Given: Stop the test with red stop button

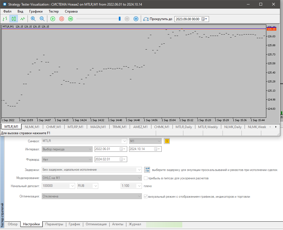Looking at the screenshot, I should [x=62, y=19].
